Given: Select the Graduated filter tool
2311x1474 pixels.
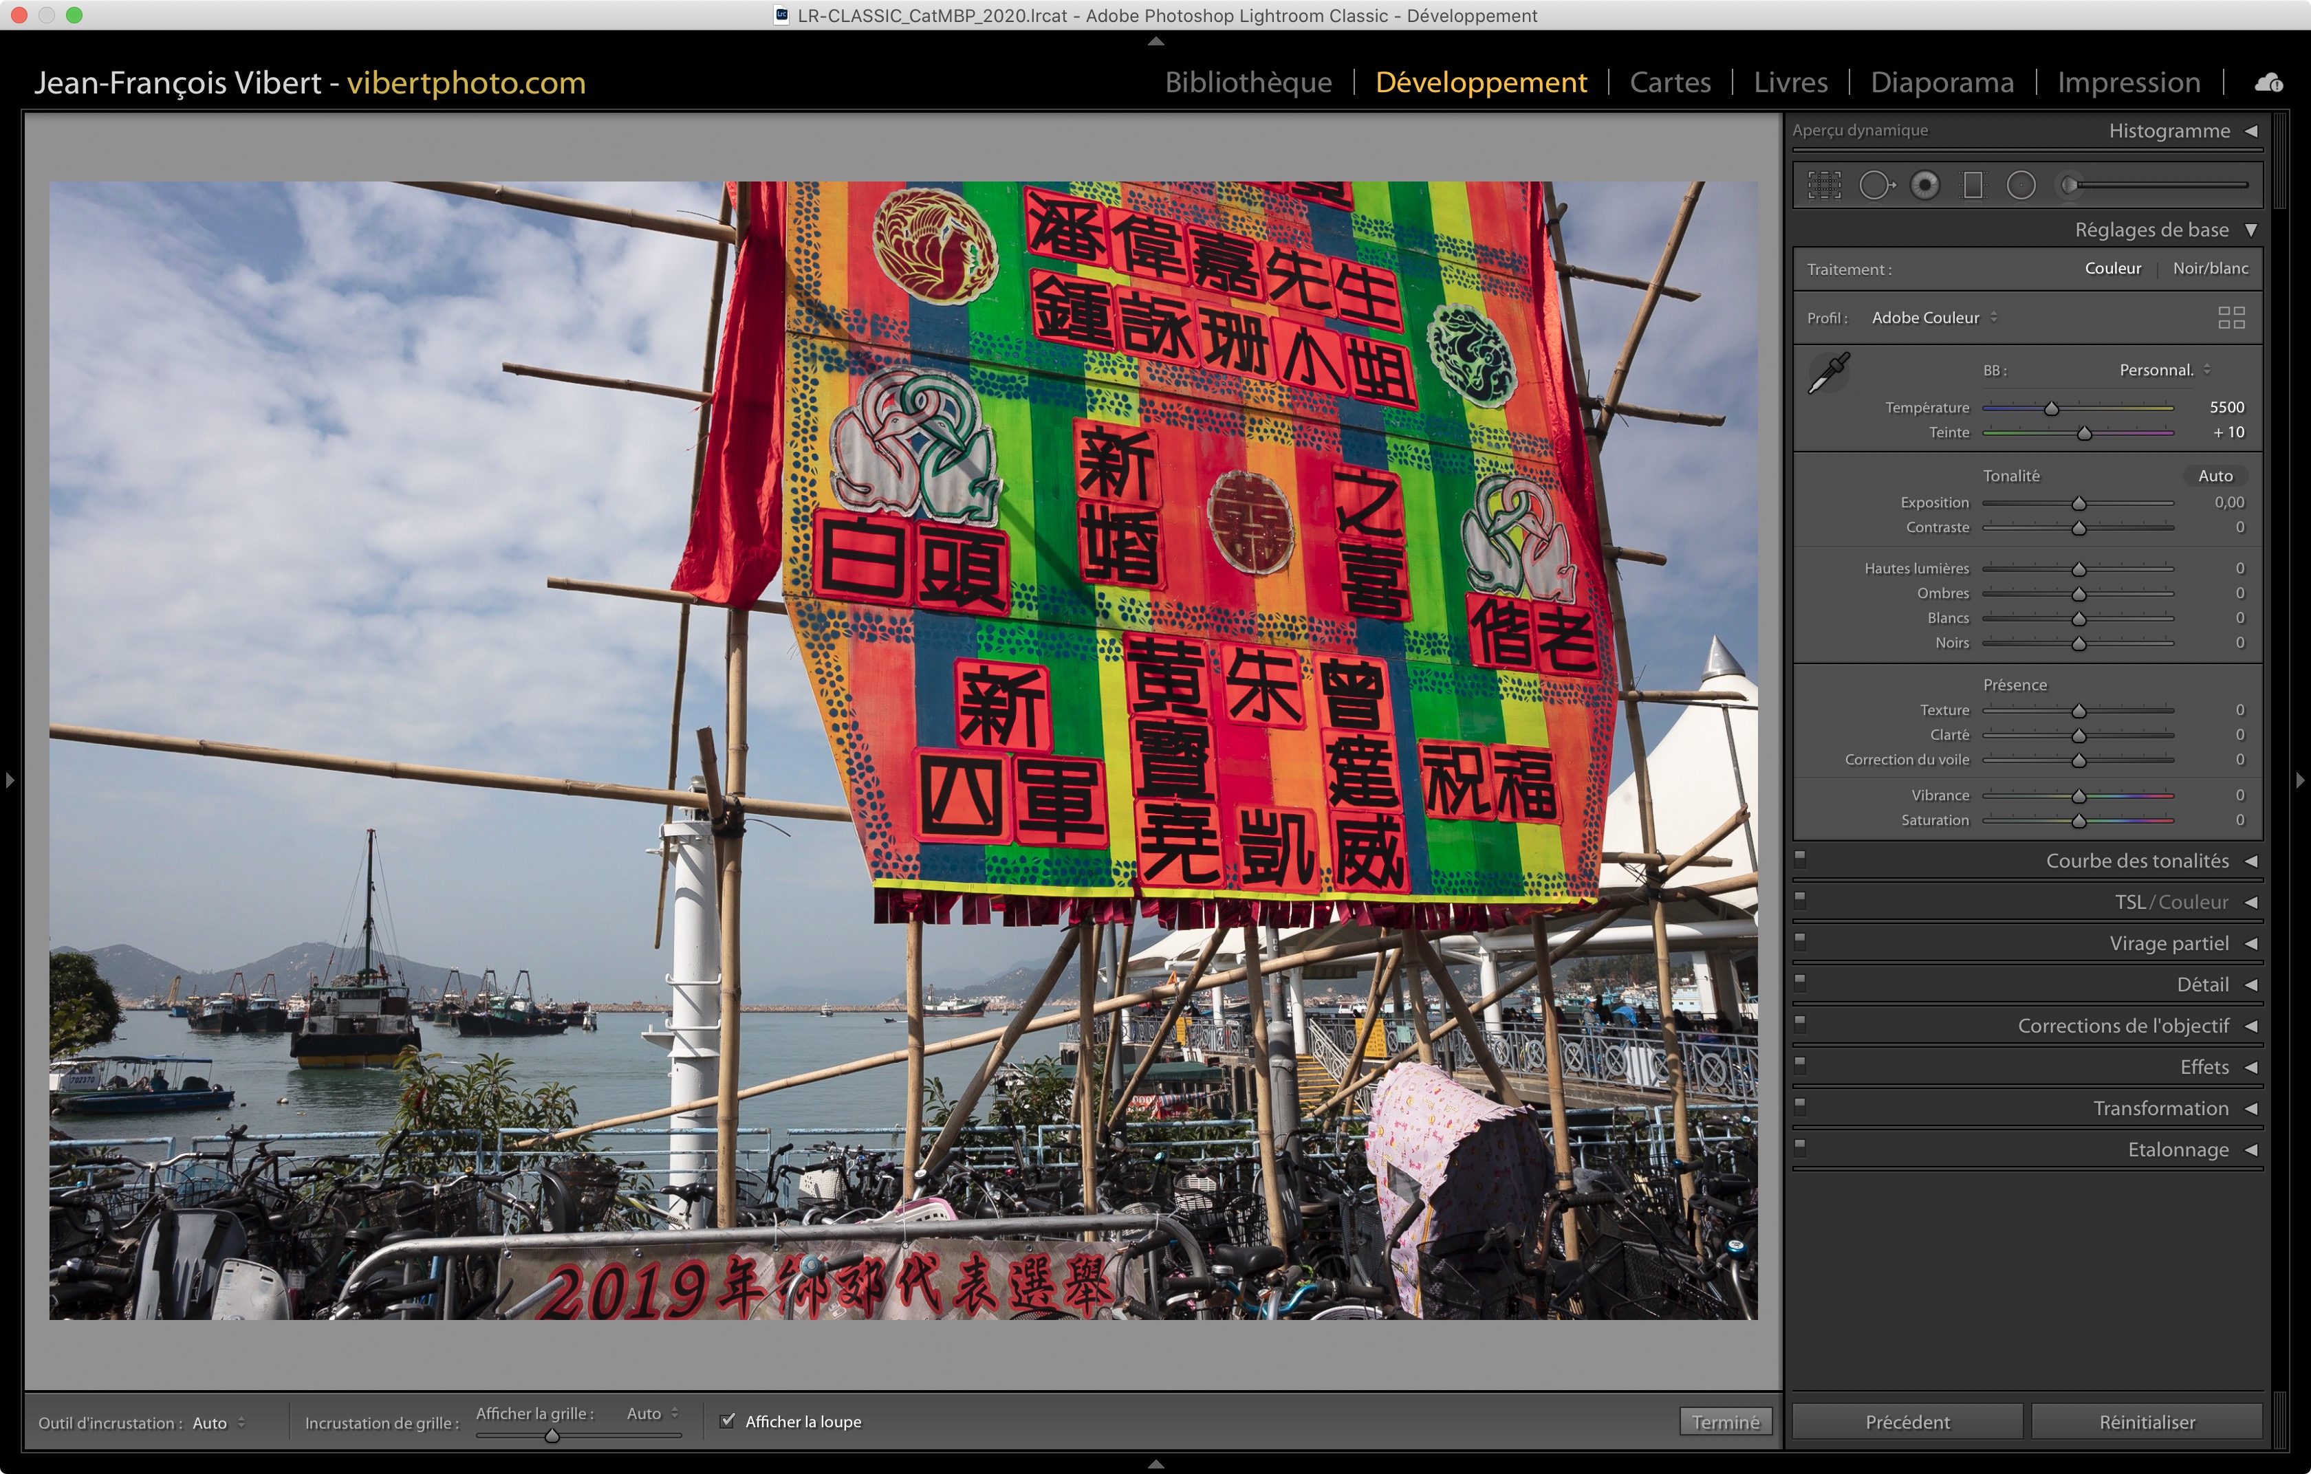Looking at the screenshot, I should 1972,185.
